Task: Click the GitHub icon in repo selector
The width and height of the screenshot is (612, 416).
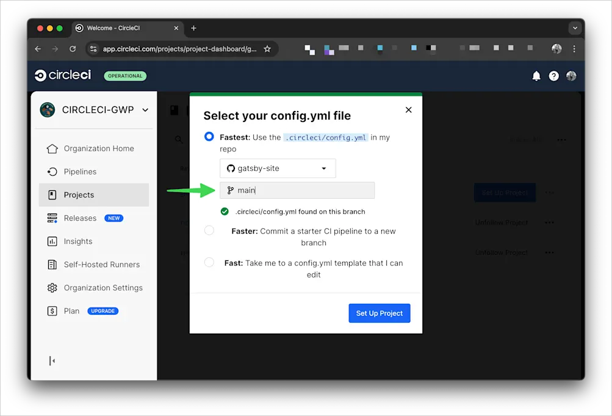Action: point(231,168)
